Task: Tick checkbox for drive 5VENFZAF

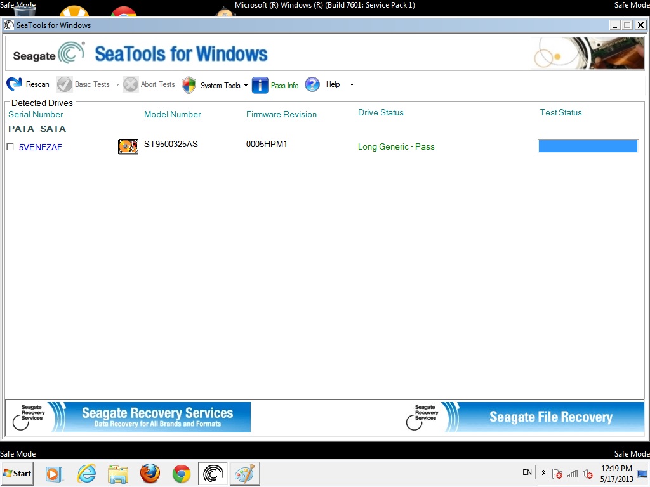Action: pyautogui.click(x=10, y=146)
